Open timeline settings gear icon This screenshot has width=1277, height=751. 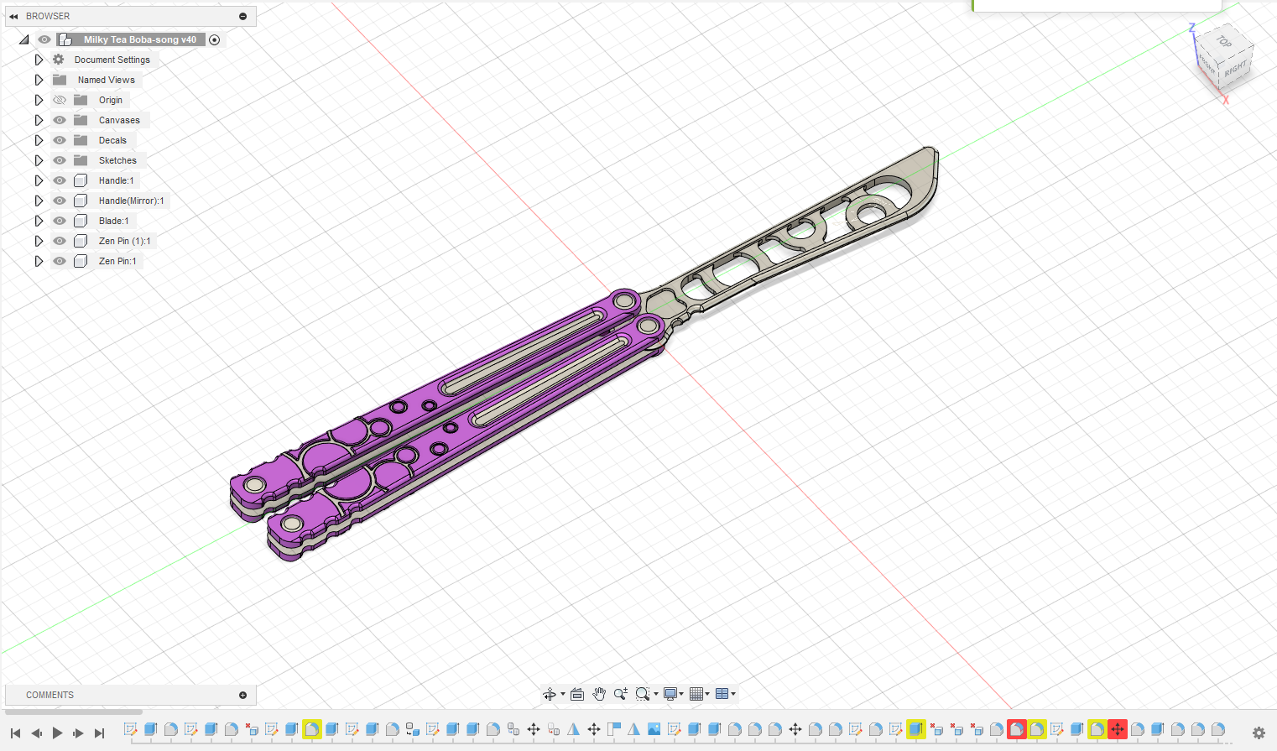(x=1259, y=733)
